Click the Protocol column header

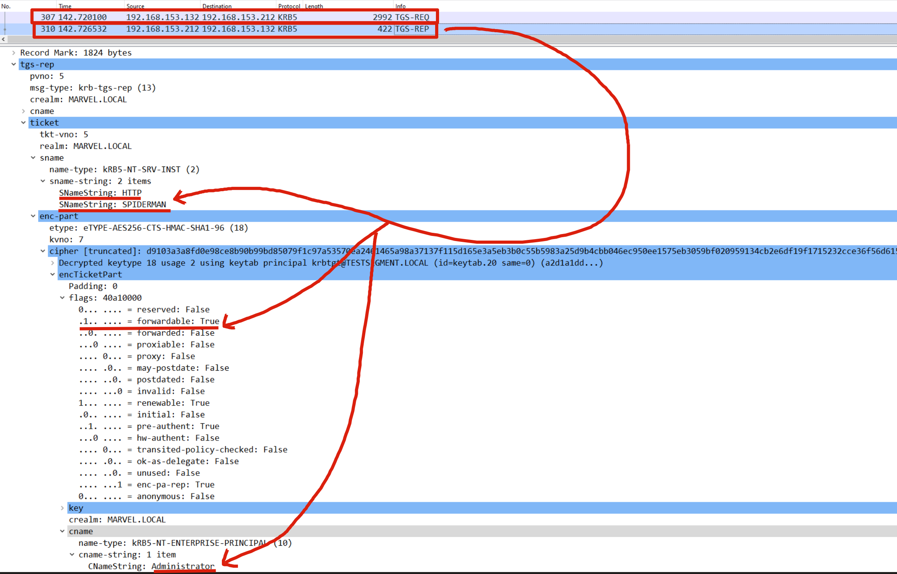coord(289,6)
